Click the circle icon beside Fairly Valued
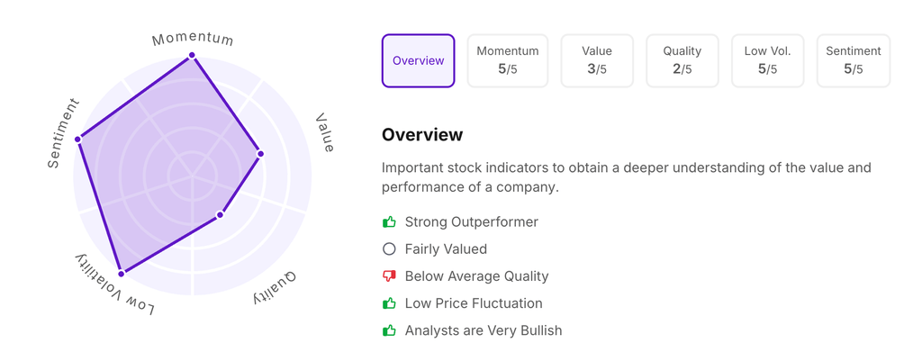 (x=389, y=248)
